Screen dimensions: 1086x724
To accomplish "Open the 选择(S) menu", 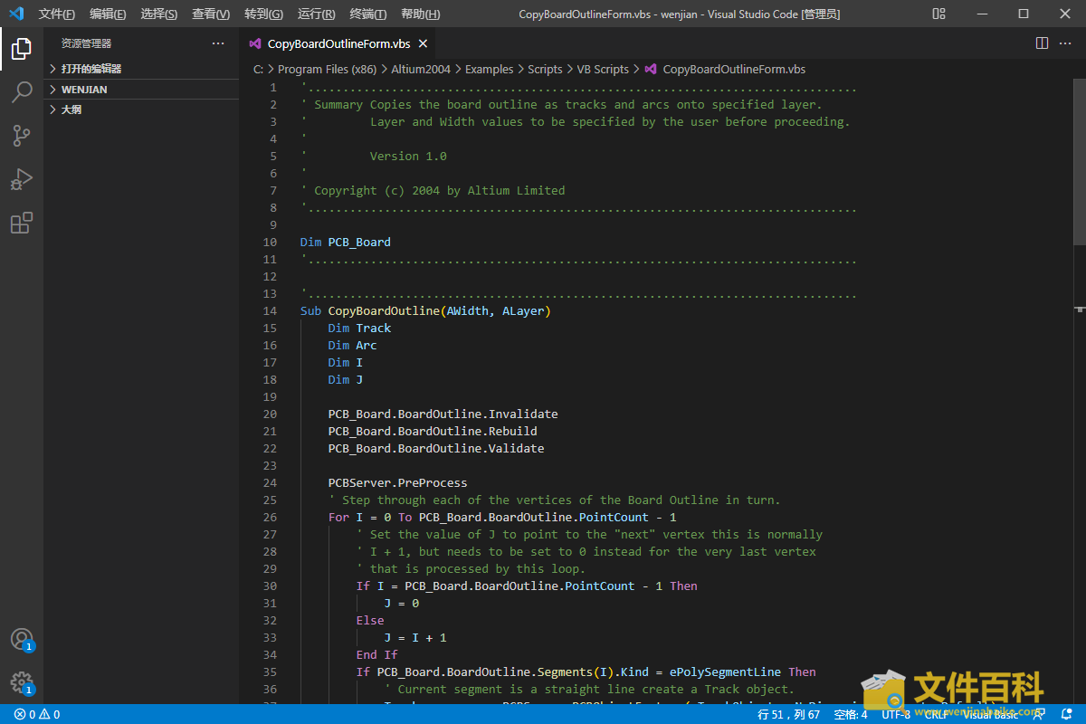I will (x=159, y=14).
